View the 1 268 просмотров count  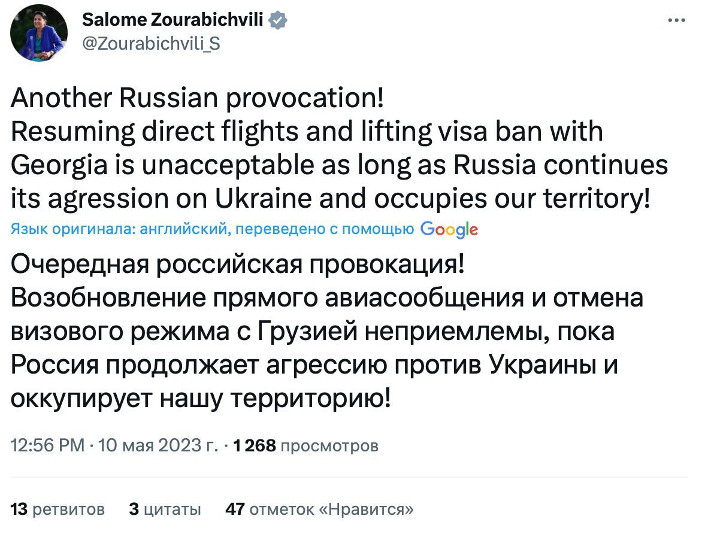[x=305, y=446]
